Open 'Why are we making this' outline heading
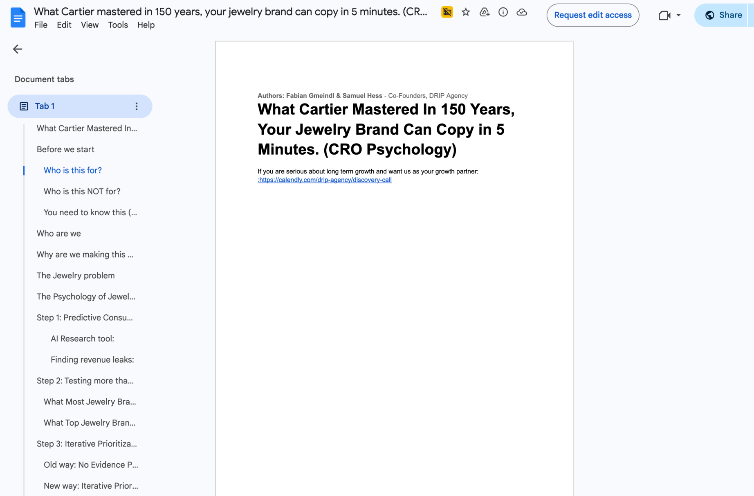This screenshot has width=754, height=496. tap(85, 255)
